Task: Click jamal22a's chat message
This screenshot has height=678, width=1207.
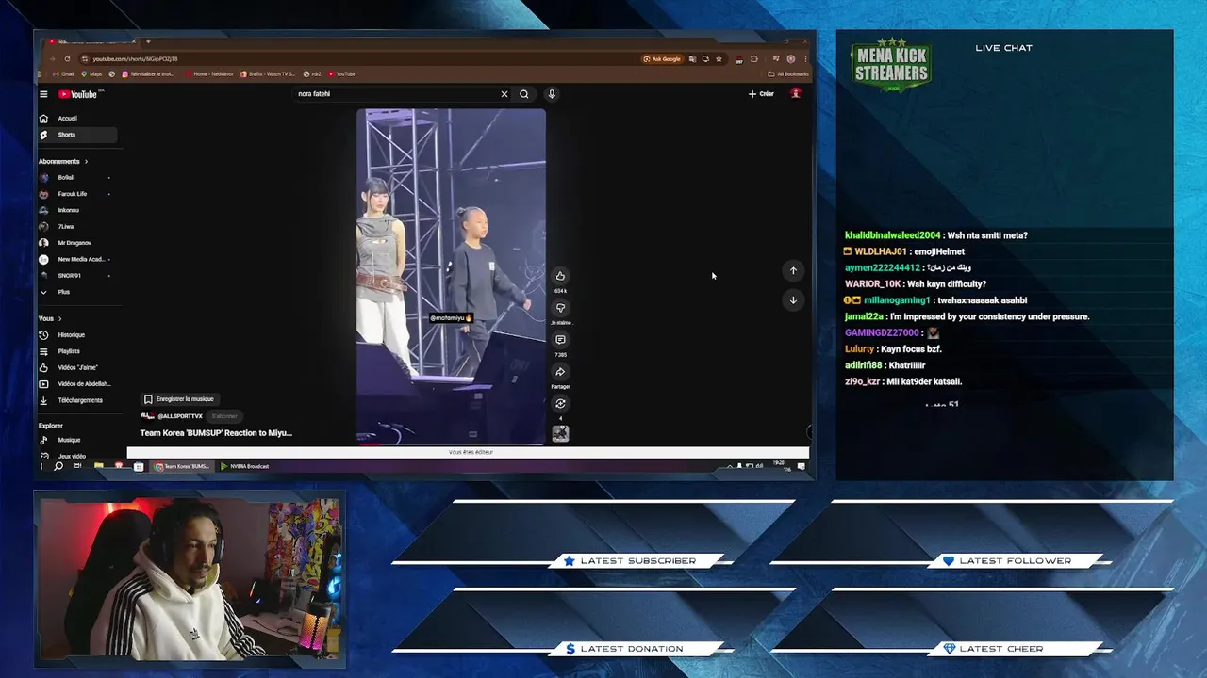Action: 967,316
